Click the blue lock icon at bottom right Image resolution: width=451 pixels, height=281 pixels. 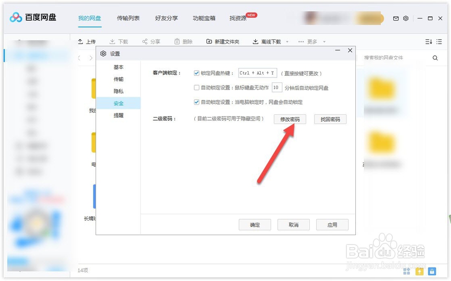point(432,271)
